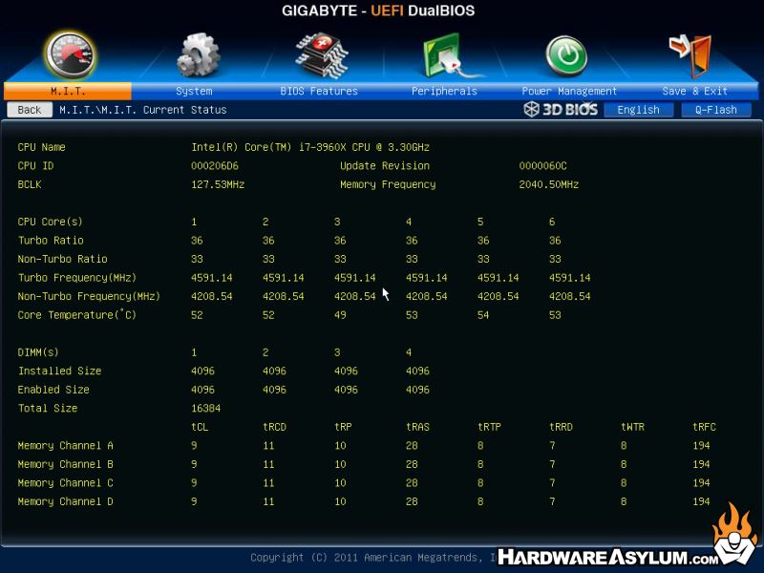Click CPU ID value 000206D6
Screen dimensions: 764x573
tap(215, 165)
